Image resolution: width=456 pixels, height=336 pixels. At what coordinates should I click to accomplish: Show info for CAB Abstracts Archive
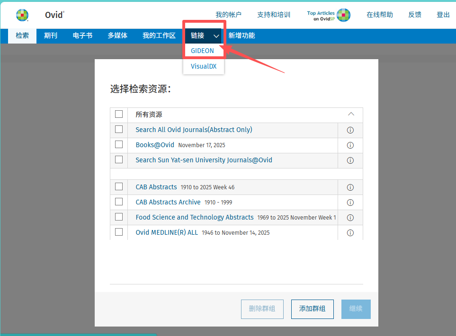pos(350,203)
